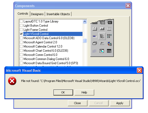Click the components list scrollbar thumb
148x113 pixels.
[85, 41]
